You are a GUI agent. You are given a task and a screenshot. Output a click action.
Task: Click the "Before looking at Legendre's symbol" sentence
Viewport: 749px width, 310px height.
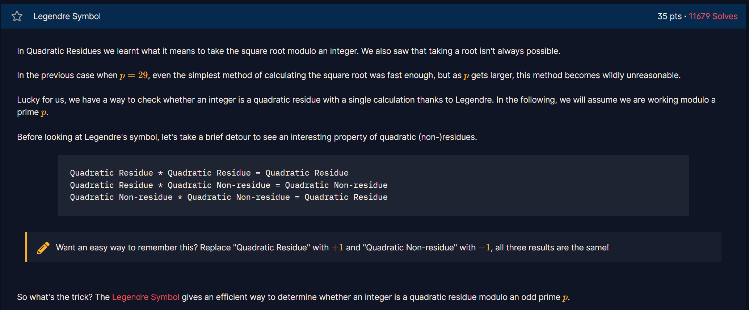[x=247, y=137]
